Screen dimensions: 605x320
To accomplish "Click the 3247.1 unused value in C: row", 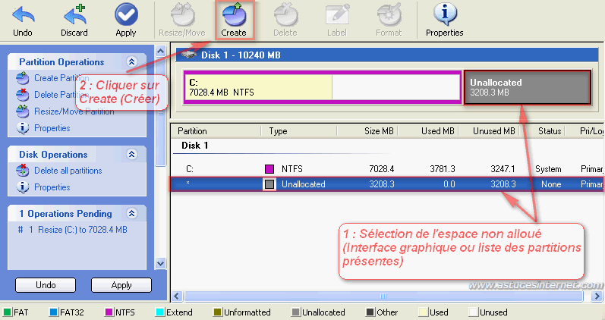I will 503,169.
